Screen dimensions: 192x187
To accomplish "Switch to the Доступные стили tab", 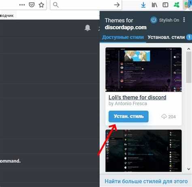I will (123, 37).
